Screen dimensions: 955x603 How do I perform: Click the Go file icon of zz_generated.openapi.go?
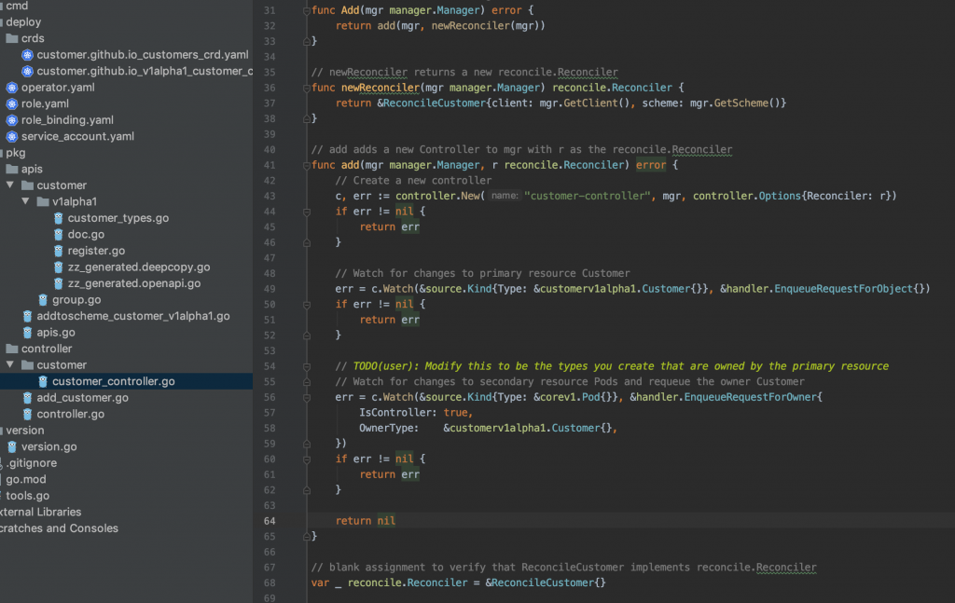59,283
